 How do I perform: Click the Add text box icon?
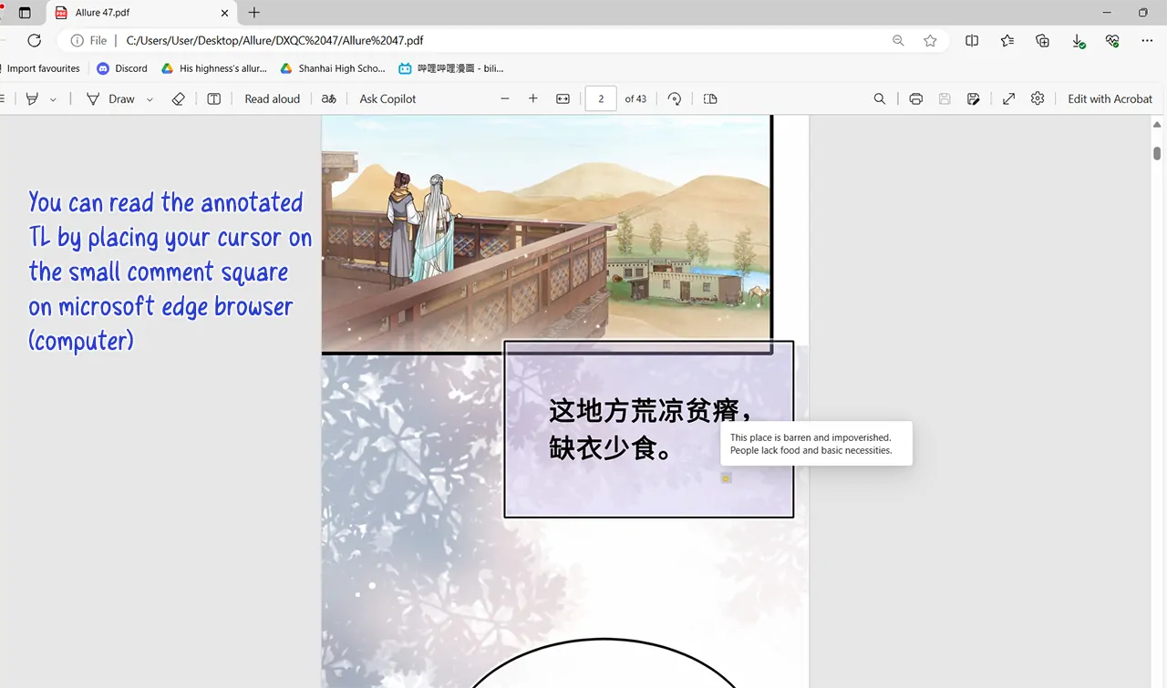(x=213, y=98)
